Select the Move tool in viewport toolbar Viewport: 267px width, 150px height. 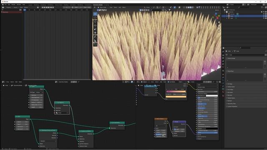[x=95, y=22]
